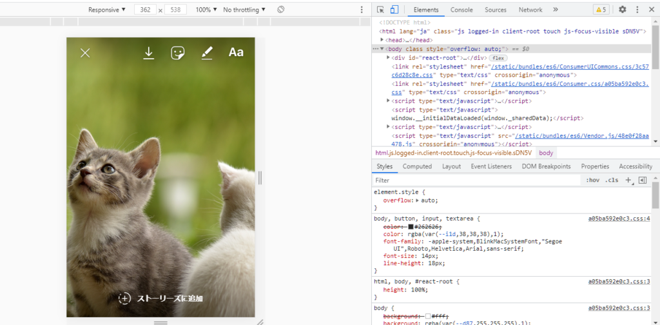Switch to the Console tab
660x325 pixels.
click(x=461, y=10)
